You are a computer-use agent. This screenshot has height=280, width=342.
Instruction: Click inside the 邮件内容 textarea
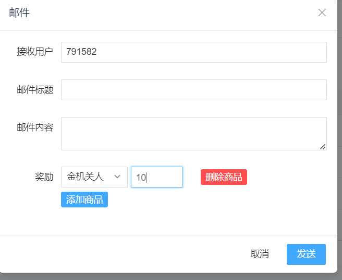point(193,133)
